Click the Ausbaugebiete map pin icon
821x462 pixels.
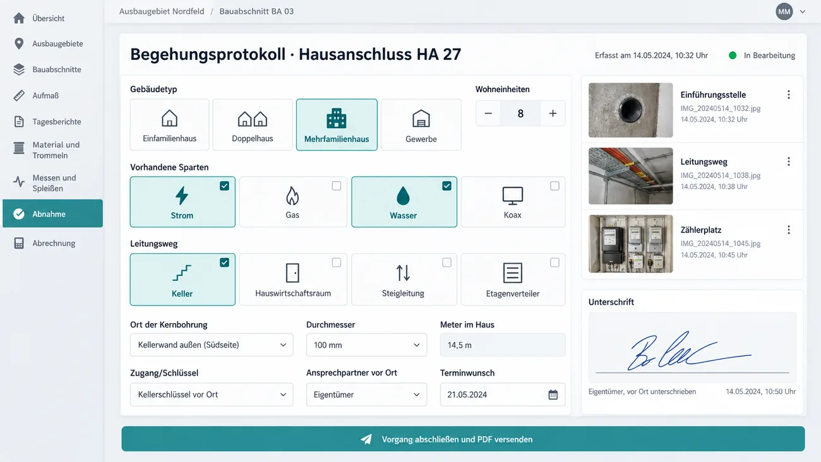[19, 44]
